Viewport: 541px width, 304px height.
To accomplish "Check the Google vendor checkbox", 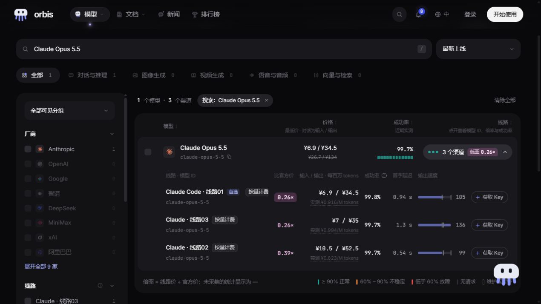I will [x=28, y=179].
